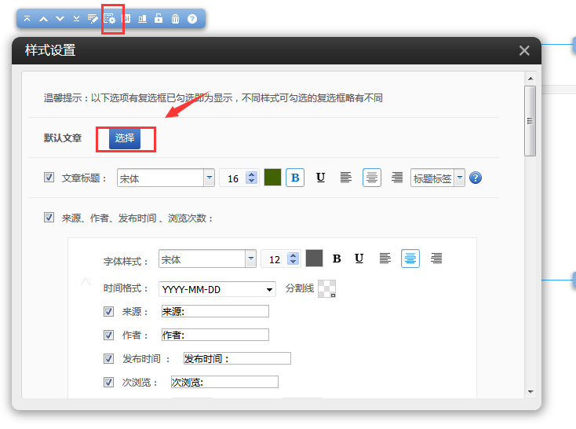This screenshot has width=576, height=429.
Task: Click the 发布时间 label text input field
Action: click(x=236, y=358)
